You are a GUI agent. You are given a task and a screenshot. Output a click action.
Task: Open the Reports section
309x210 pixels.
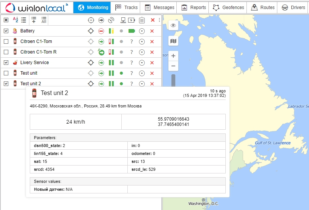coord(194,7)
